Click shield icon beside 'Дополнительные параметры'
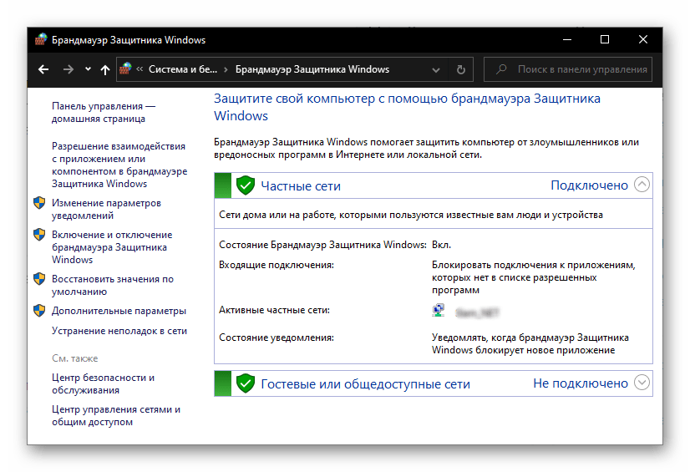This screenshot has width=690, height=472. click(39, 311)
